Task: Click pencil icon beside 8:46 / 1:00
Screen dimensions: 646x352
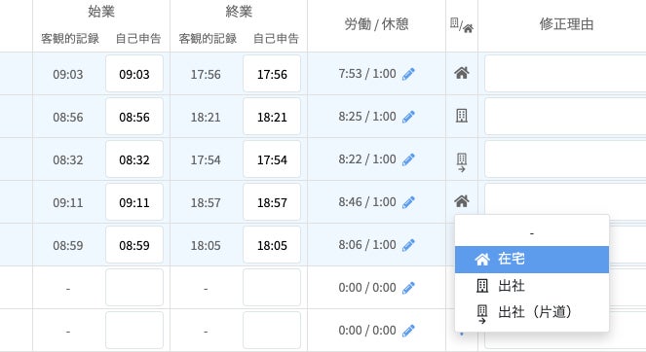Action: [x=408, y=202]
